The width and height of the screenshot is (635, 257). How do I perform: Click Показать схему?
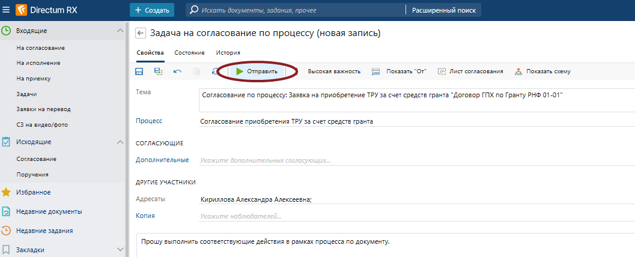(542, 71)
